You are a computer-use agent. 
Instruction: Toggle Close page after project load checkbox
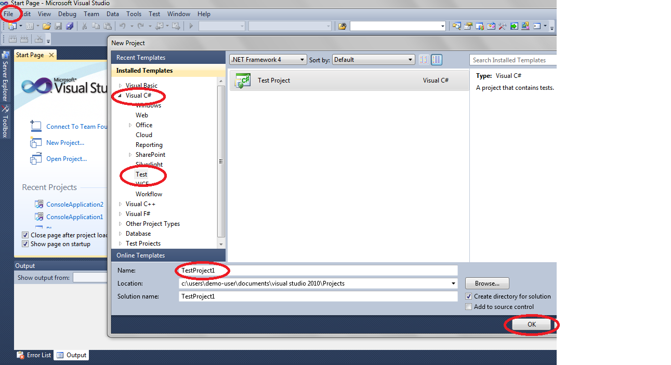[25, 235]
